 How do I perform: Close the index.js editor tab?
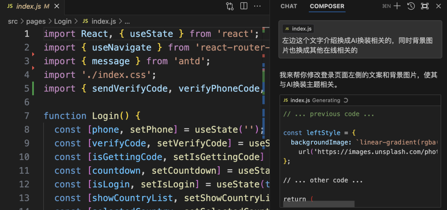click(x=57, y=7)
